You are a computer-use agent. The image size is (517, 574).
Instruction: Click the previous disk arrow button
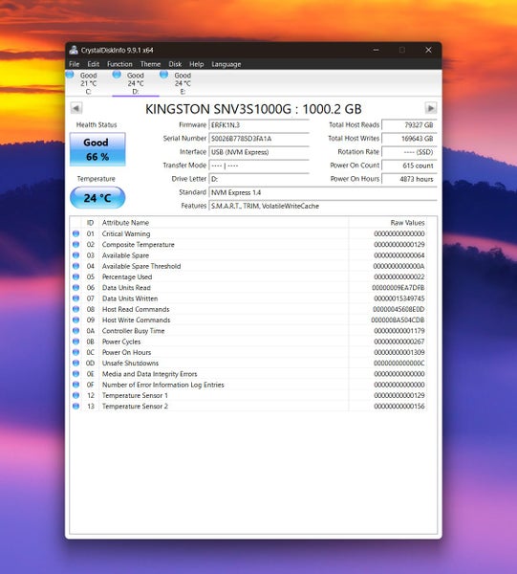[76, 108]
